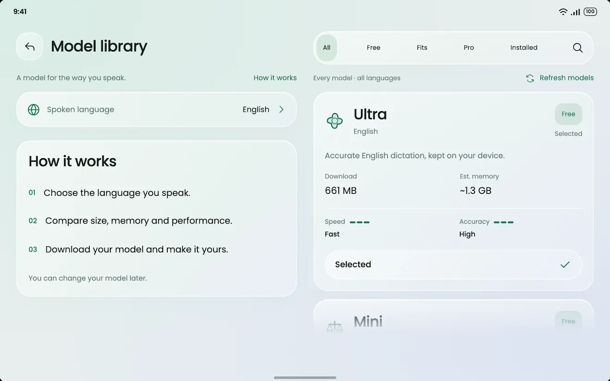The image size is (610, 381).
Task: Switch to the Free filter tab
Action: pyautogui.click(x=374, y=48)
